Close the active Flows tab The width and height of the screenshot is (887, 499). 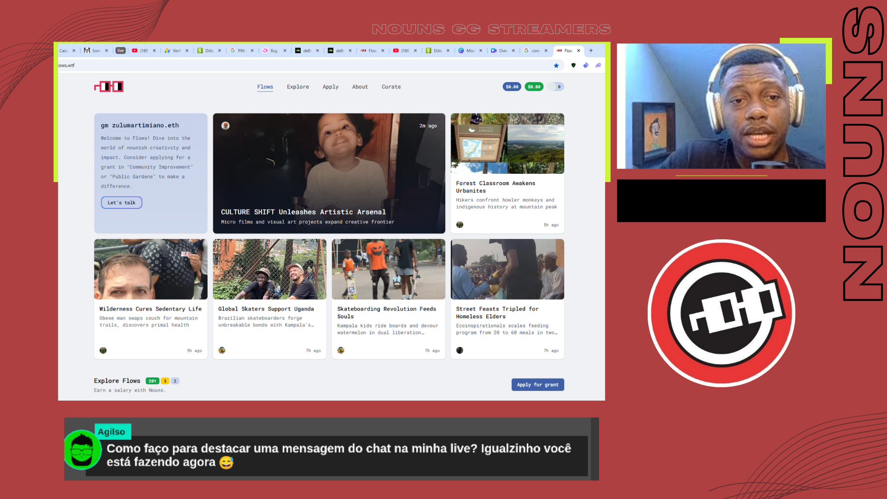pos(578,51)
